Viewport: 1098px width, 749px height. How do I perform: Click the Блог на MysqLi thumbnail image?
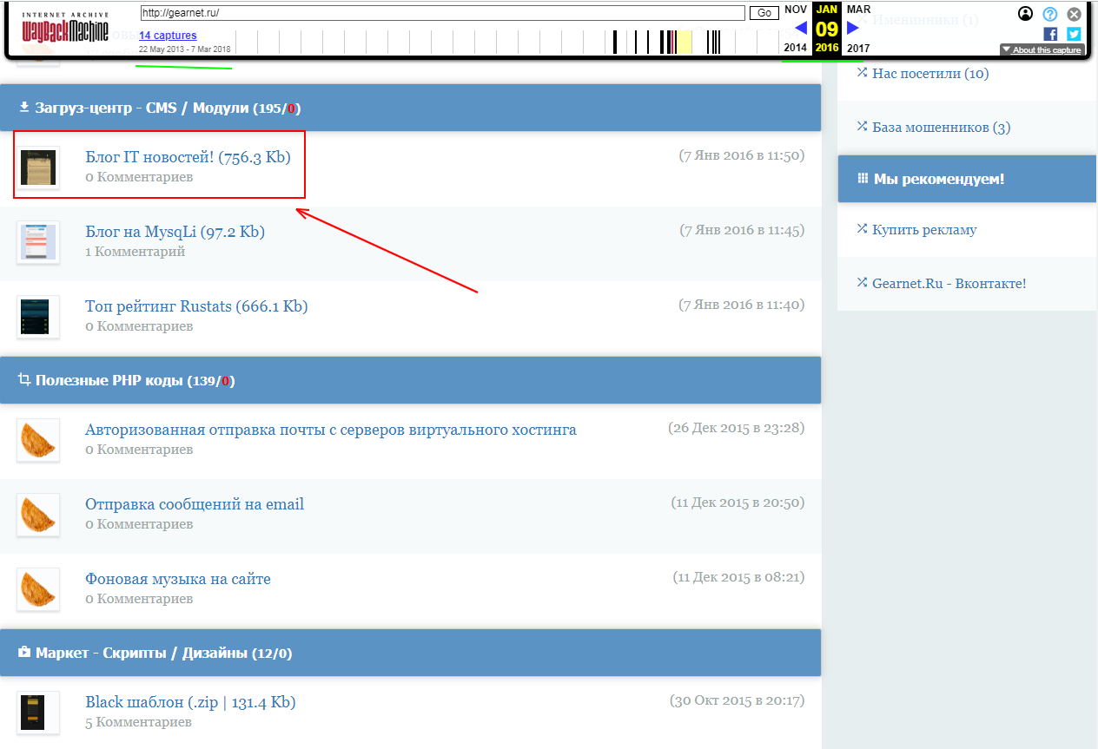click(38, 242)
